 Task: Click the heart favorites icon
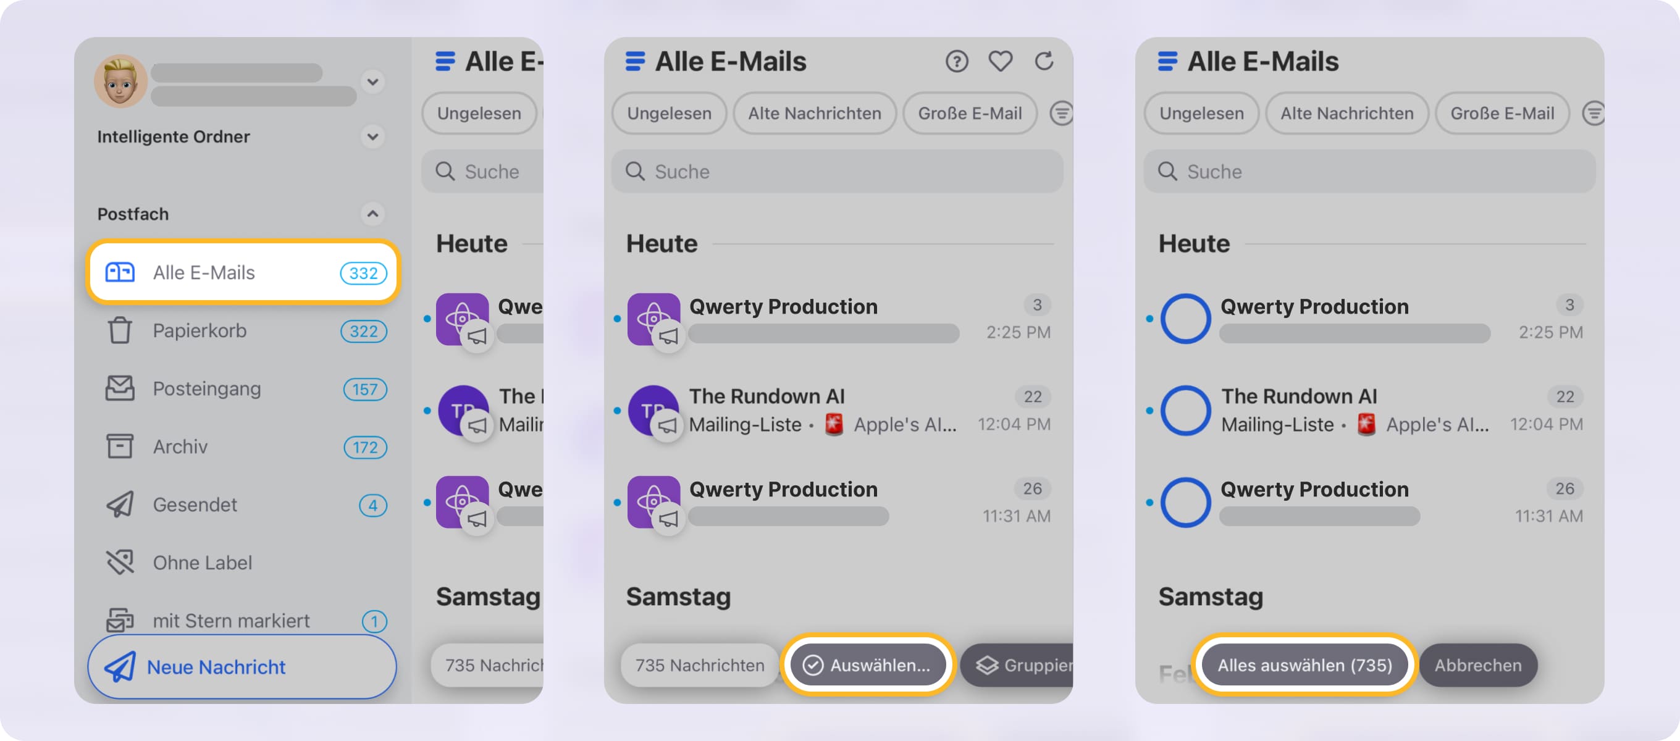[x=1000, y=61]
